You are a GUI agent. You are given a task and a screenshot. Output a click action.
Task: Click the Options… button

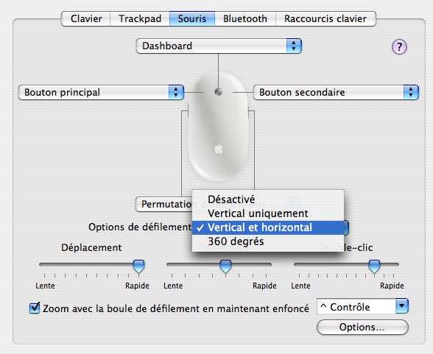click(362, 327)
